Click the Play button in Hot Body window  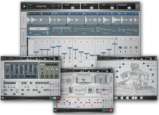[x=99, y=58]
